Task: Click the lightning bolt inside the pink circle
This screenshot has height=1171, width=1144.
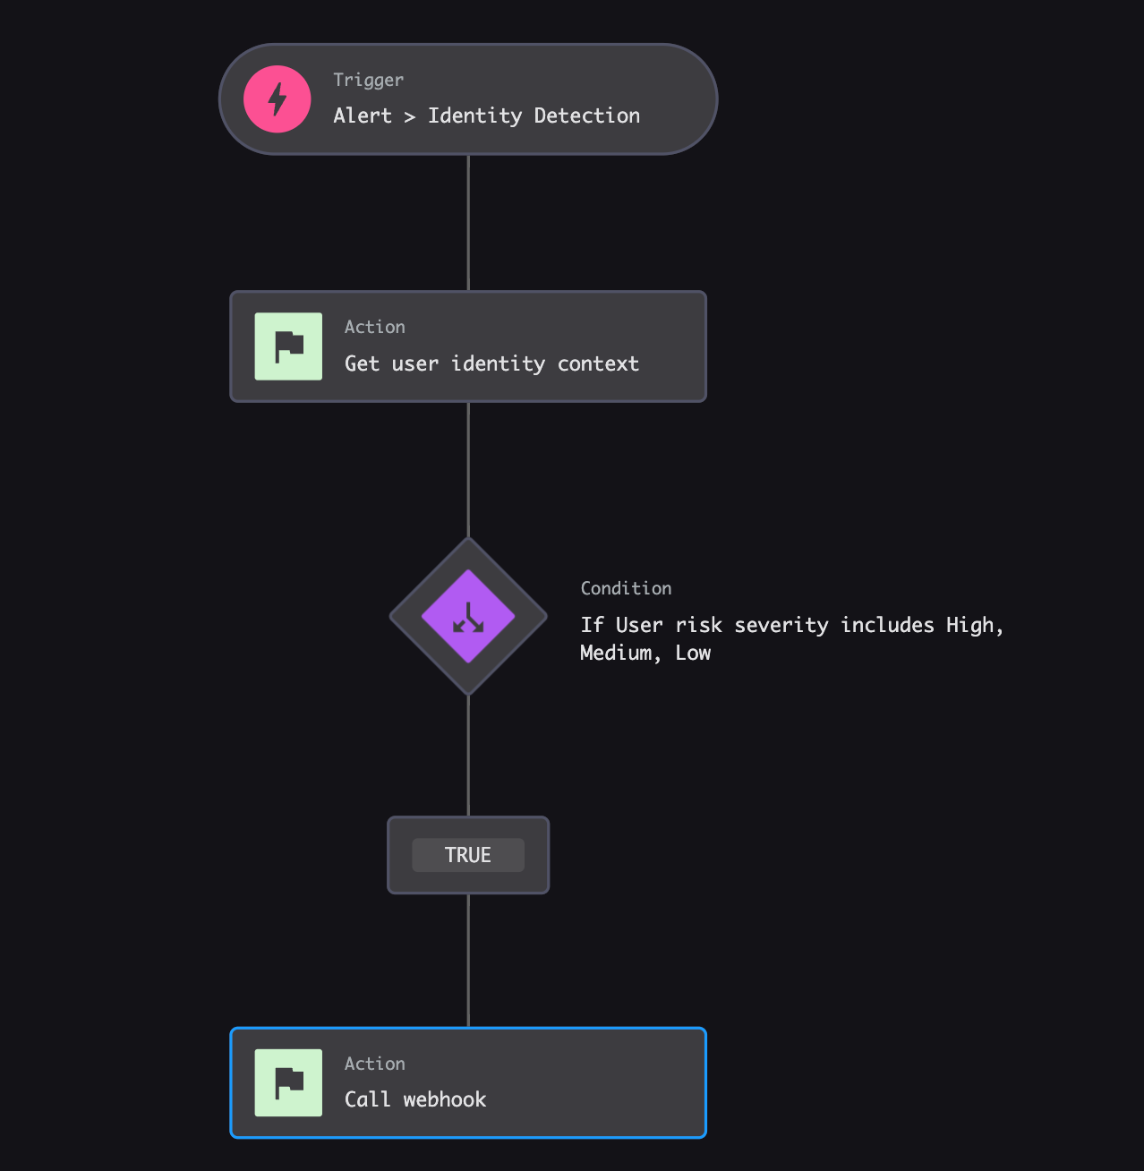Action: coord(277,98)
